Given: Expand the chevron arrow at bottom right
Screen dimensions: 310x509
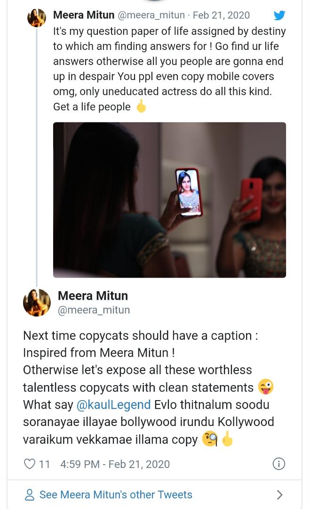Looking at the screenshot, I should point(279,495).
